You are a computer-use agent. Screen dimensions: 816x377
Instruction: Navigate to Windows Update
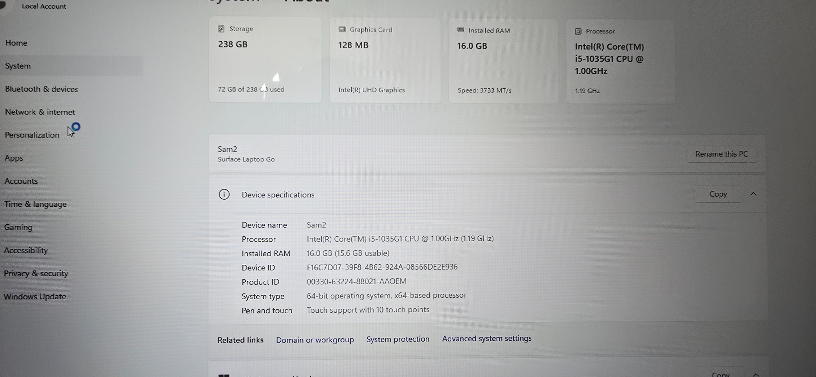coord(35,297)
